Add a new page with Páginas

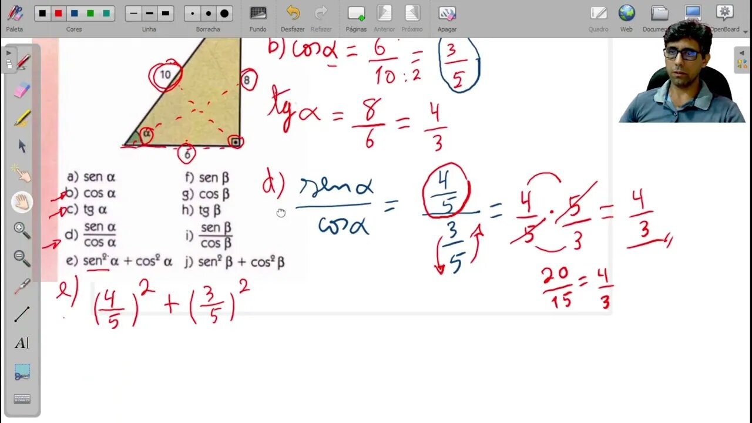(356, 18)
